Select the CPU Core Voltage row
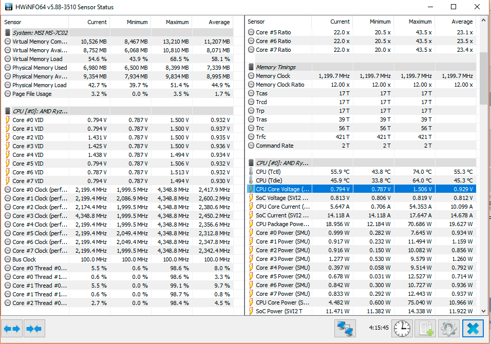 (x=362, y=189)
